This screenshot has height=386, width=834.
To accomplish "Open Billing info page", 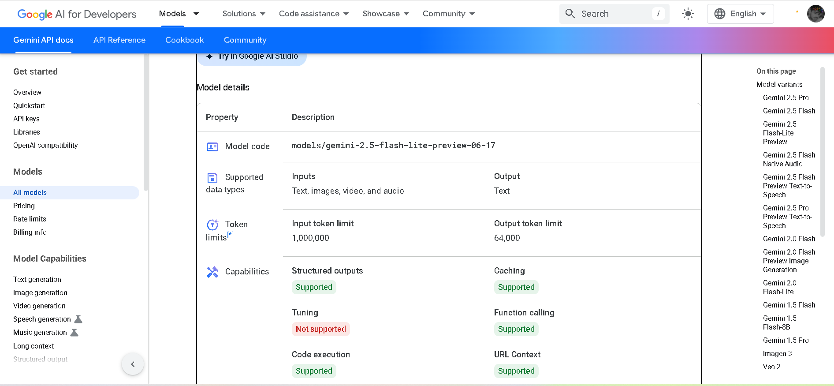I will click(x=30, y=232).
